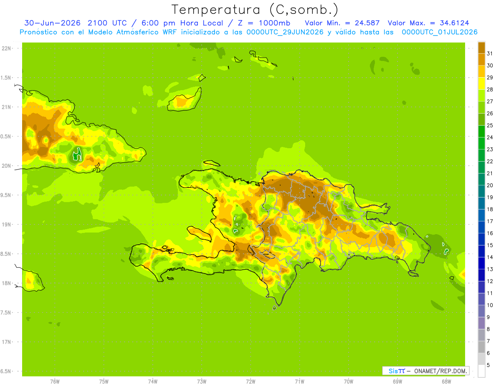Select the 'Valor Min. = 24.587' readout
501x387 pixels.
click(342, 23)
